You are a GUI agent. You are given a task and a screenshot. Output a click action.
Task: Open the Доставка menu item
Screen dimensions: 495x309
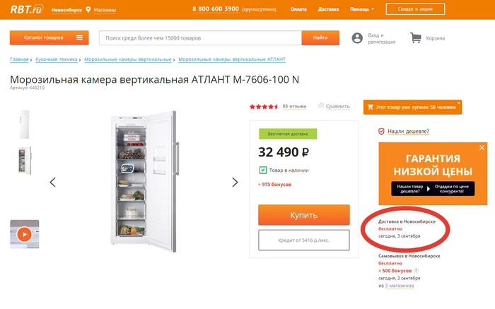pyautogui.click(x=329, y=10)
